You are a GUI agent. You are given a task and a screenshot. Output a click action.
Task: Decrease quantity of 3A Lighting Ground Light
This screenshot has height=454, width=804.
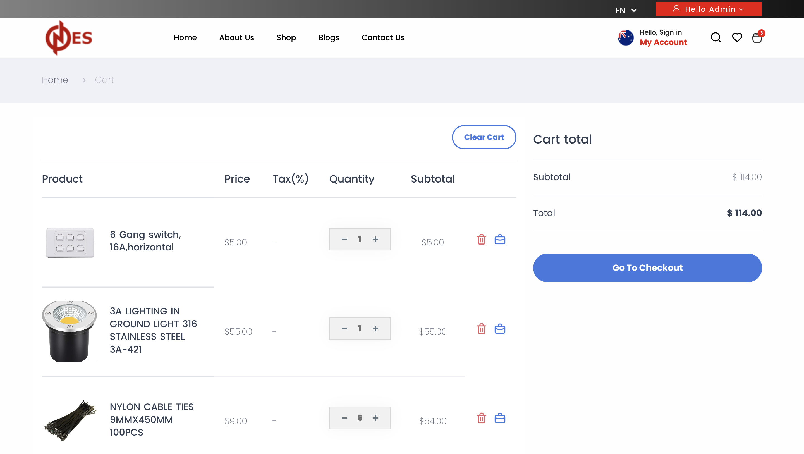coord(344,329)
